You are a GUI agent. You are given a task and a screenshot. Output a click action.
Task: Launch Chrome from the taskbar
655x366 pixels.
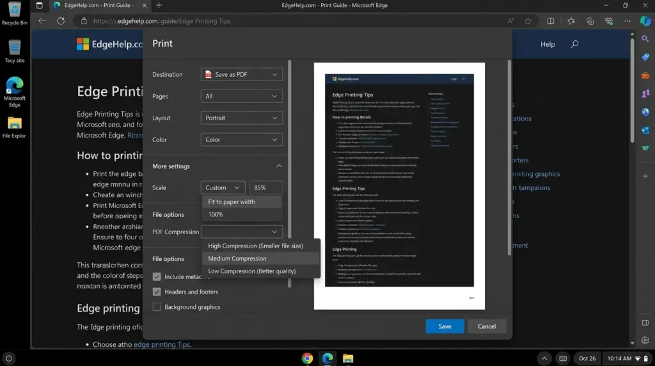[308, 358]
